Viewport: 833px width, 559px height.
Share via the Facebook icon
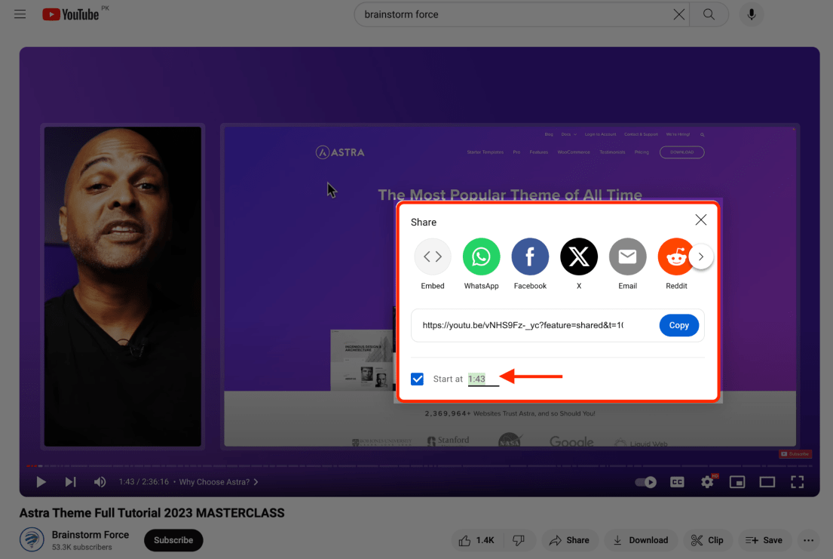pyautogui.click(x=530, y=257)
